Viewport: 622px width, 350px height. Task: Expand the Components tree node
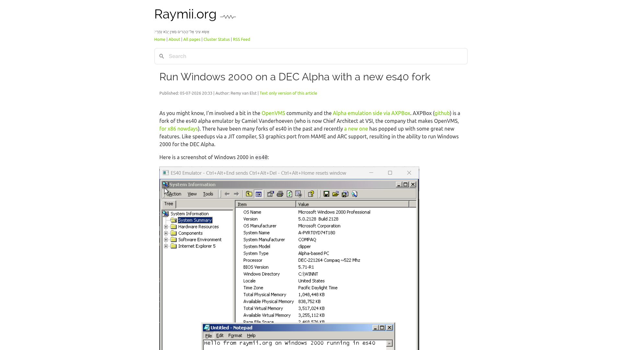click(x=166, y=233)
